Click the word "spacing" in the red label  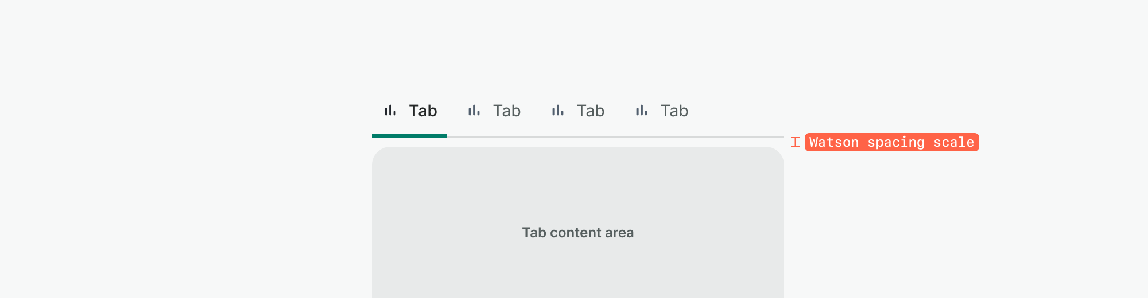tap(896, 143)
